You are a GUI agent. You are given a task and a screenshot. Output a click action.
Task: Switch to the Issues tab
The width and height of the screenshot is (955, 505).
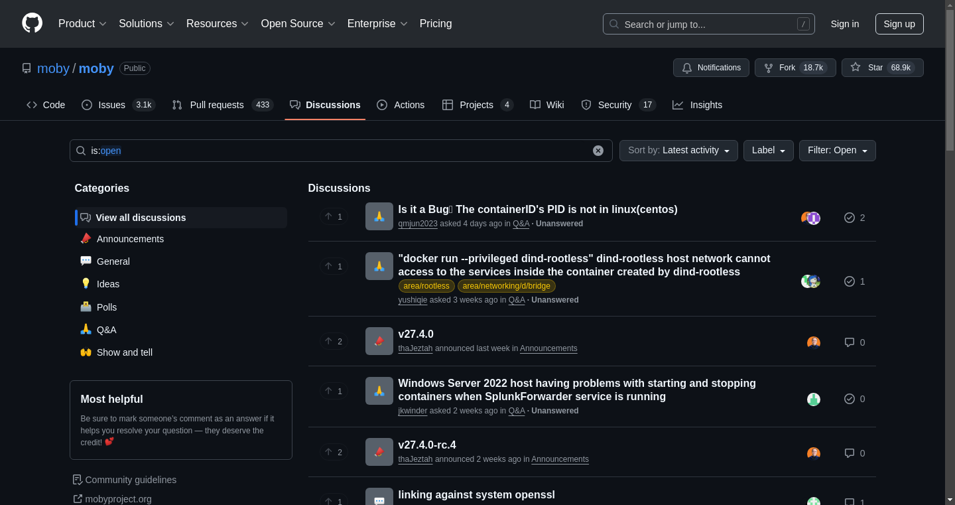pos(118,105)
